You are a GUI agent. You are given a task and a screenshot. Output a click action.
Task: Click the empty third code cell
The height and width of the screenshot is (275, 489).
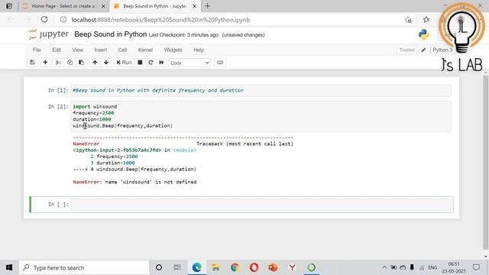click(x=261, y=205)
